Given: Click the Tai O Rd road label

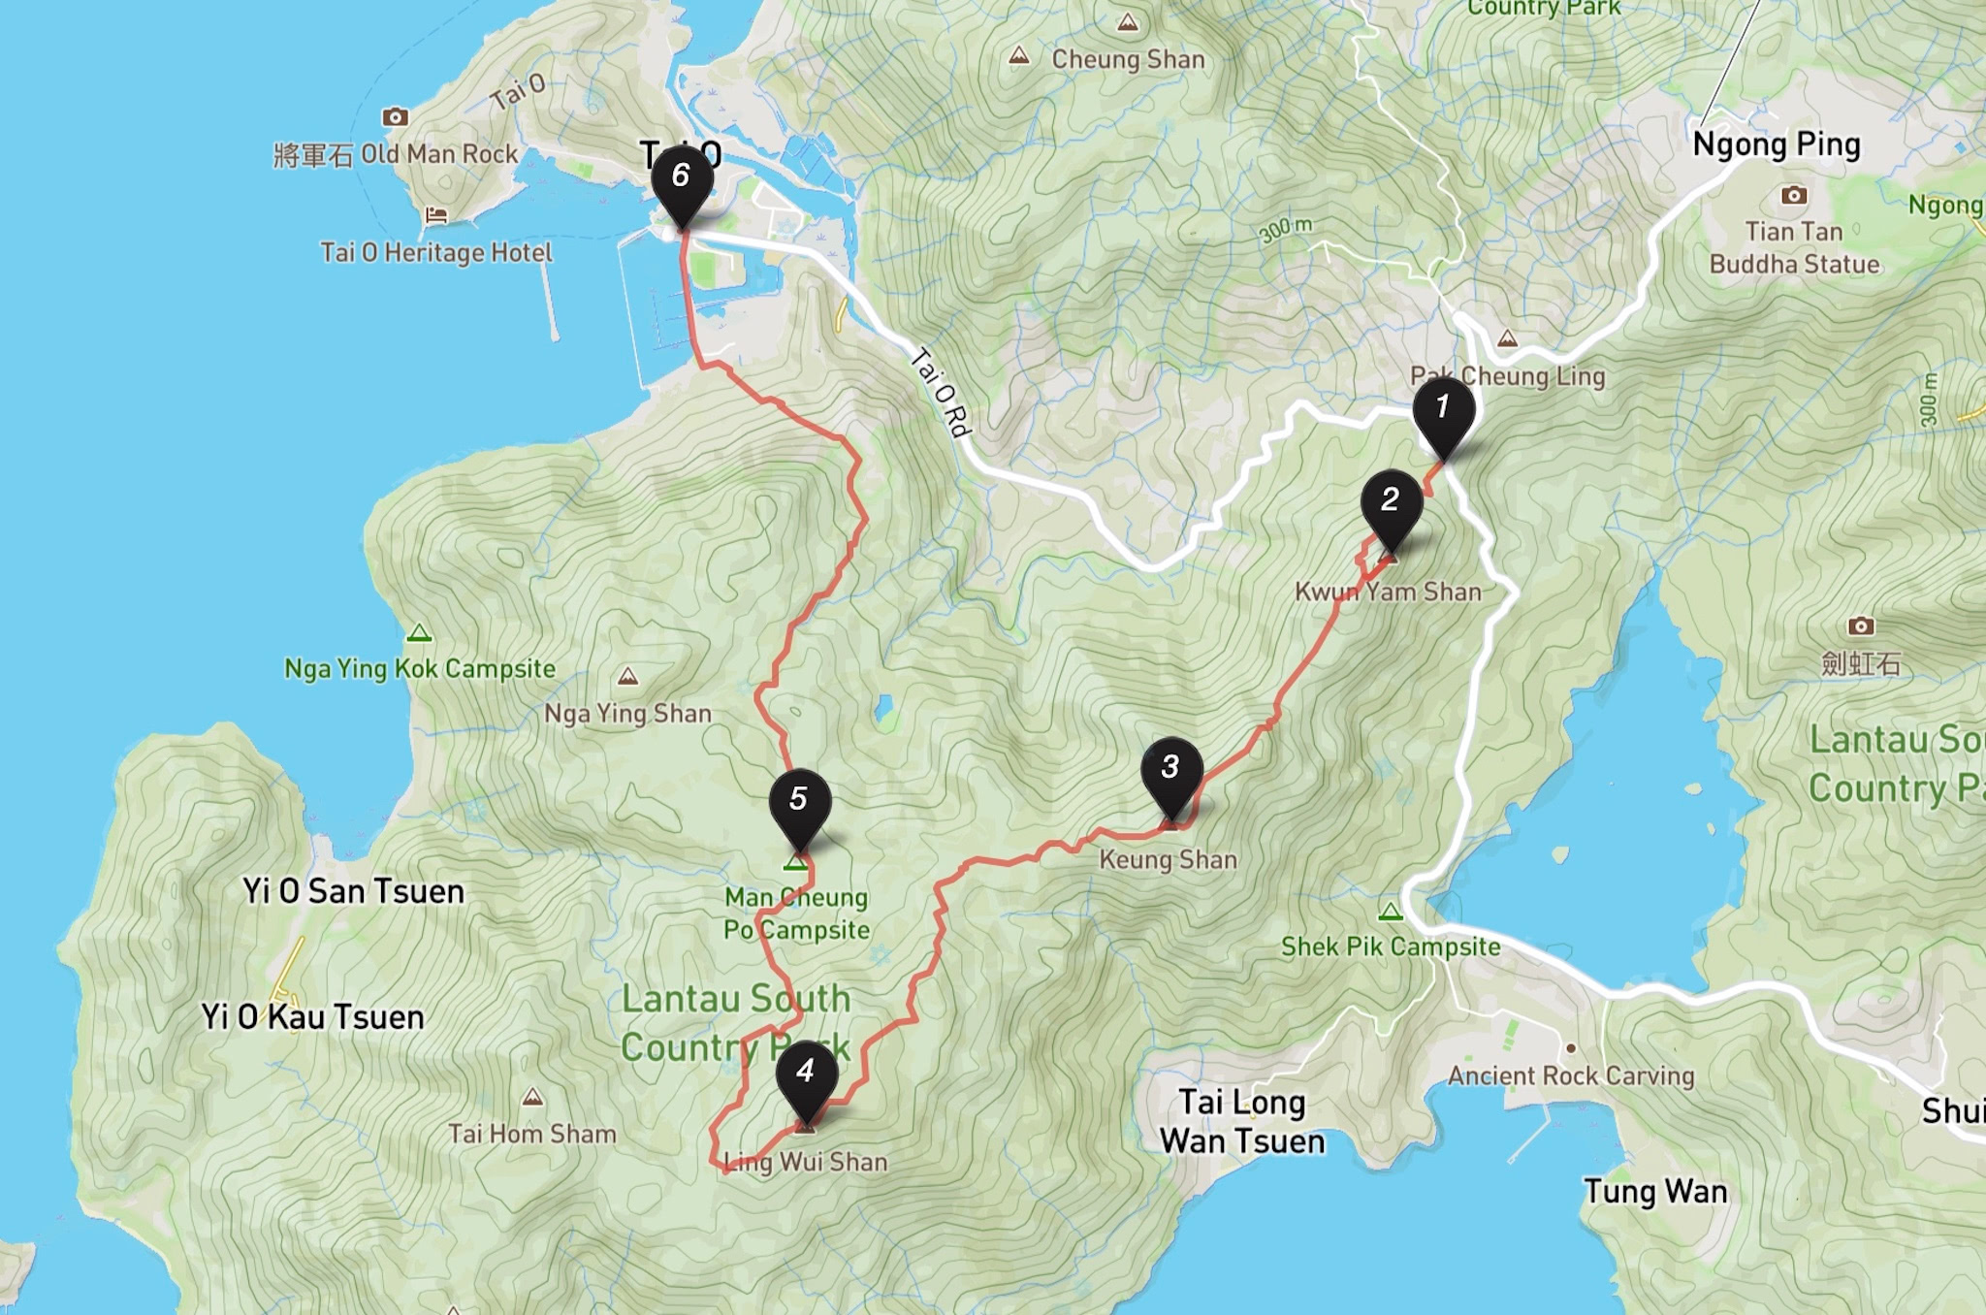Looking at the screenshot, I should coord(940,393).
